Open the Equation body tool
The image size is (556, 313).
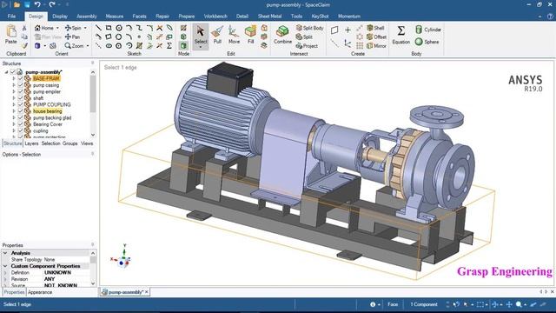(x=400, y=36)
